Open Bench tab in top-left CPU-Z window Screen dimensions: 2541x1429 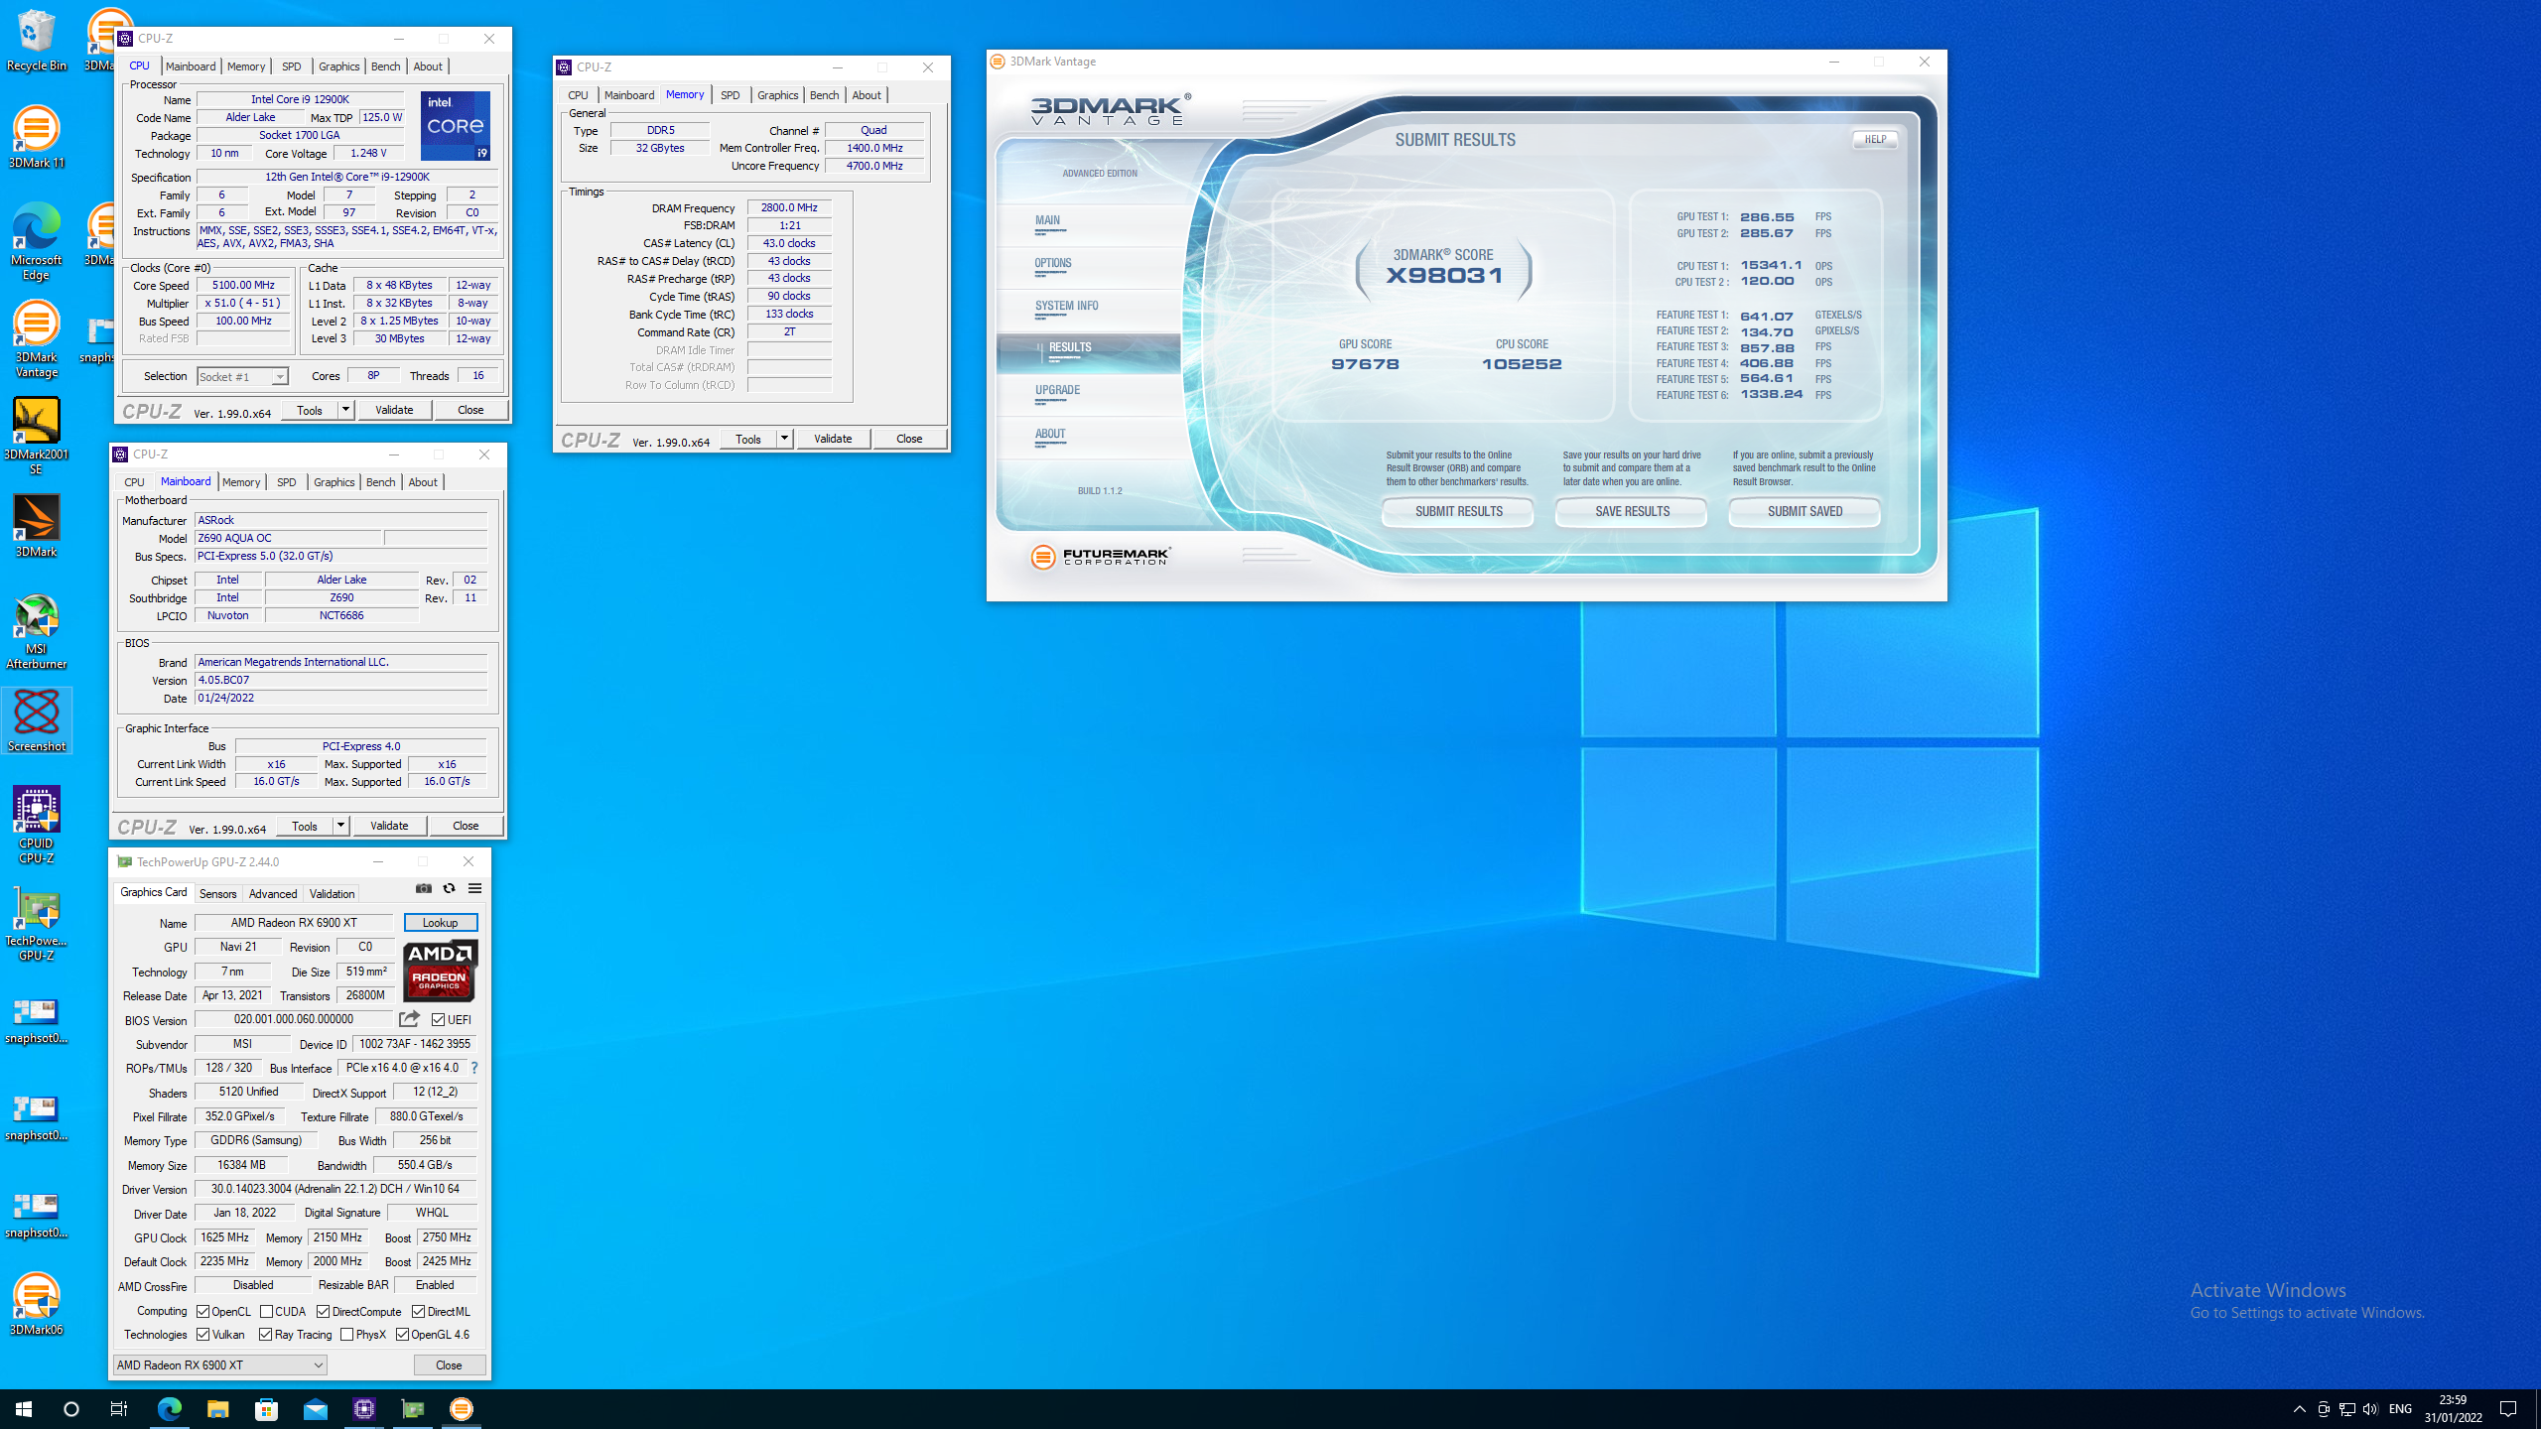click(x=385, y=66)
